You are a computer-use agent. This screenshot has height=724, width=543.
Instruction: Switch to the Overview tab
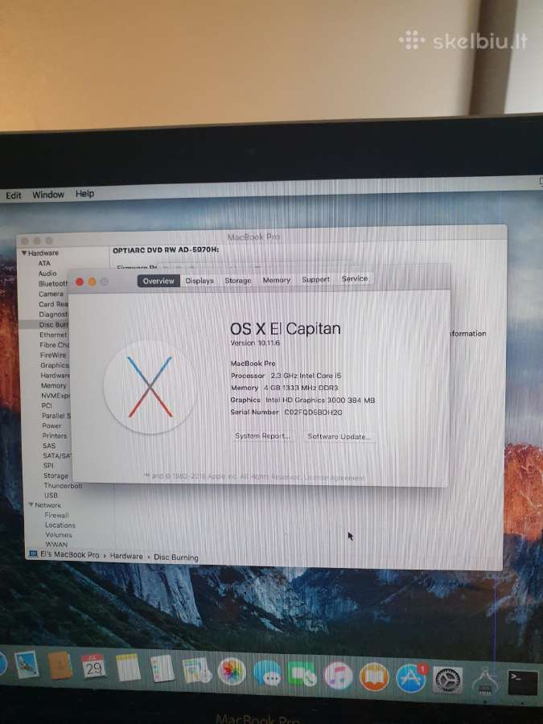pos(158,281)
